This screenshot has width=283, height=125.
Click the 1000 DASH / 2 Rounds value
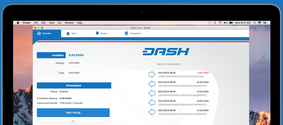coord(71,103)
